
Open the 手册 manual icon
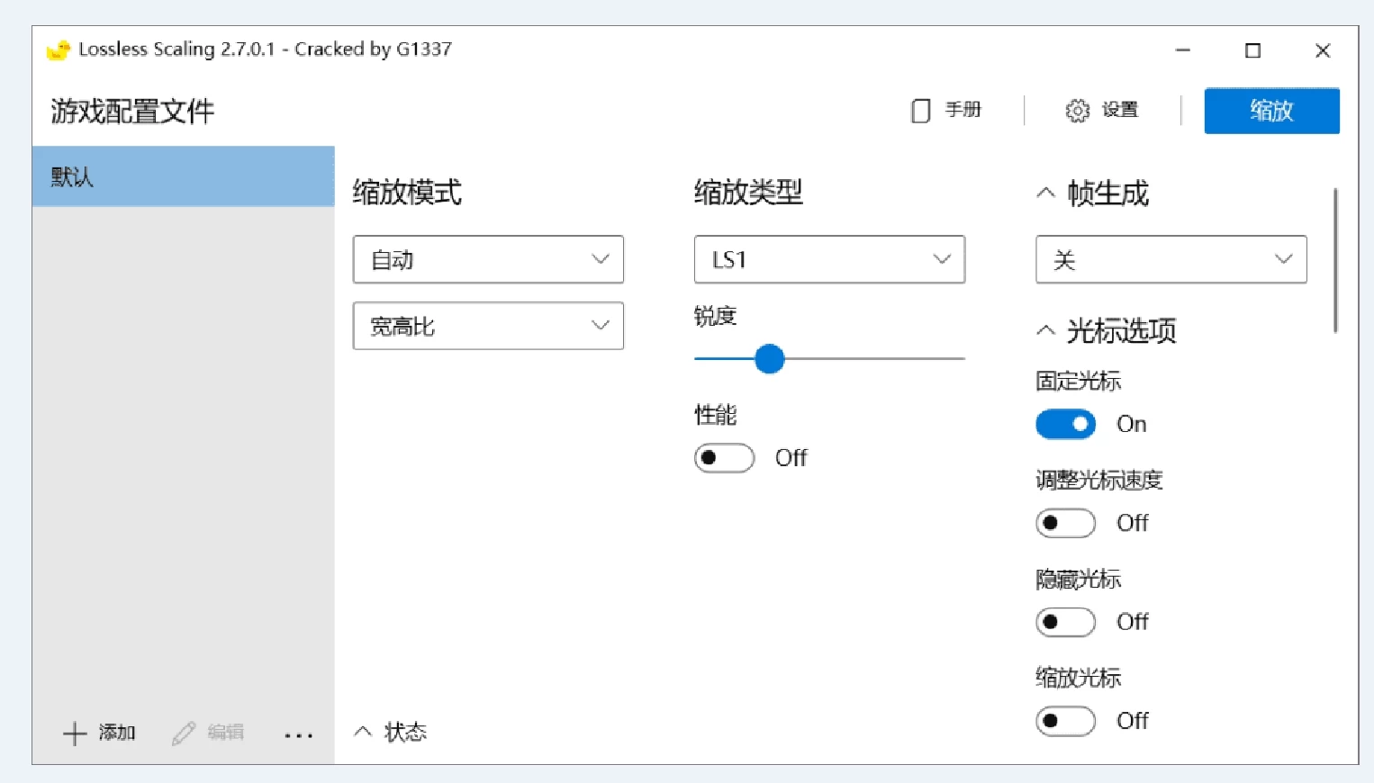click(920, 111)
